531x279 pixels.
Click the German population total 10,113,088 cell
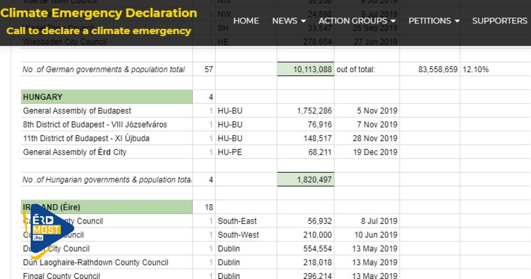(x=305, y=70)
